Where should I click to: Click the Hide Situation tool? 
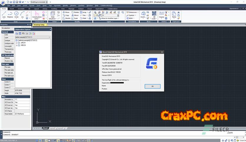(x=53, y=15)
